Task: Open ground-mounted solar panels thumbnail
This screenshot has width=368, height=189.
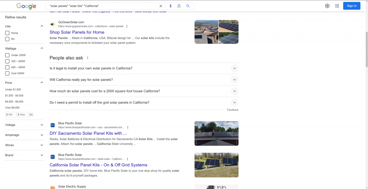Action: pyautogui.click(x=216, y=165)
